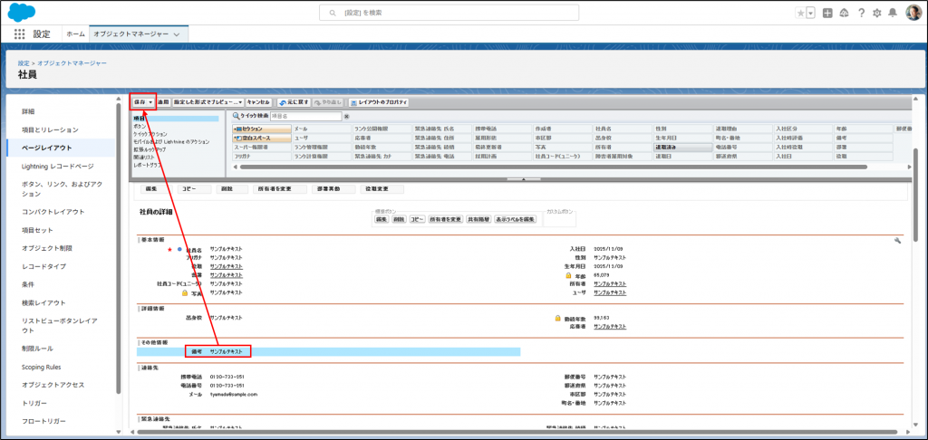
Task: Open the Trailhead guidance icon
Action: coord(844,13)
